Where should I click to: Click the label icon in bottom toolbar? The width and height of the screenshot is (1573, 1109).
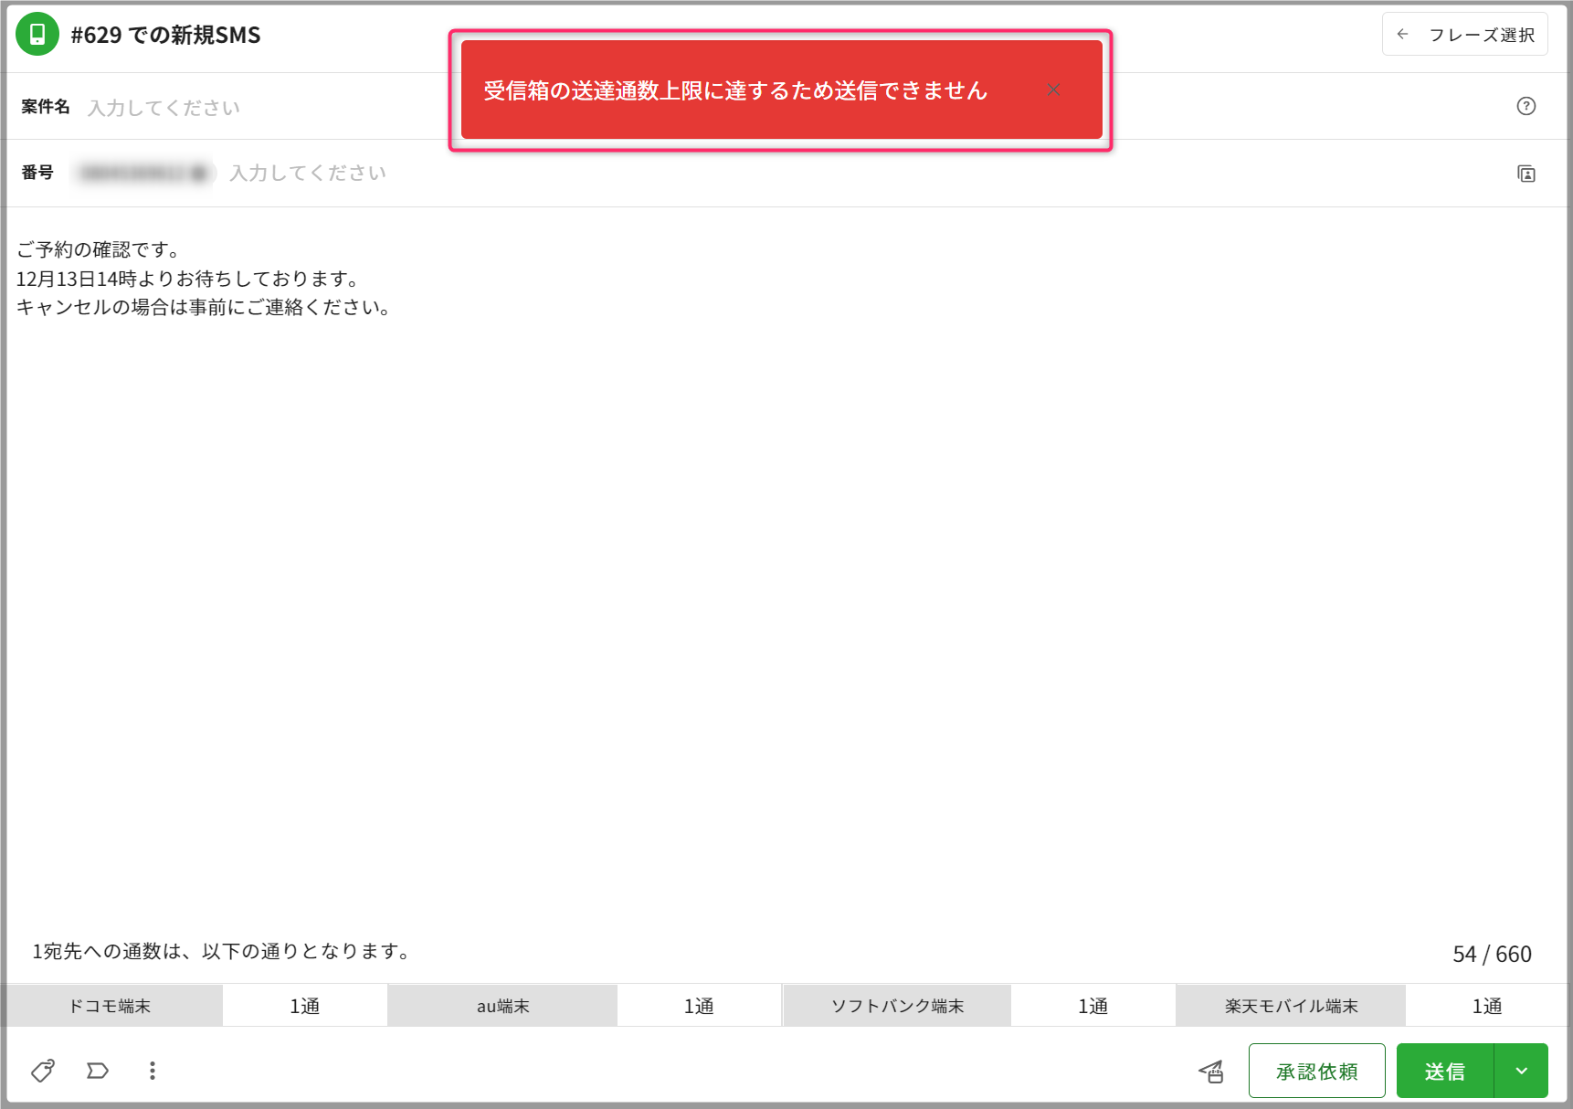[x=98, y=1071]
